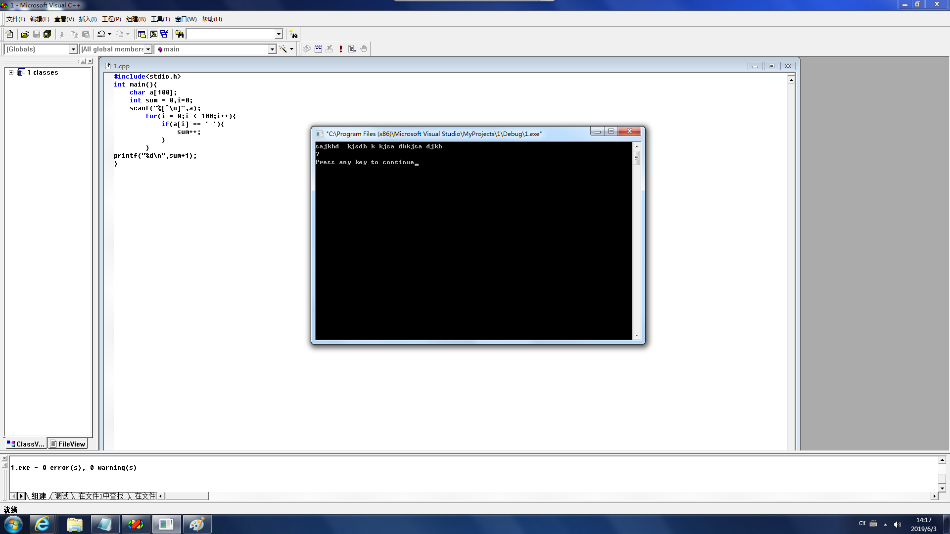The width and height of the screenshot is (950, 534).
Task: Click the New Text File icon
Action: click(9, 34)
